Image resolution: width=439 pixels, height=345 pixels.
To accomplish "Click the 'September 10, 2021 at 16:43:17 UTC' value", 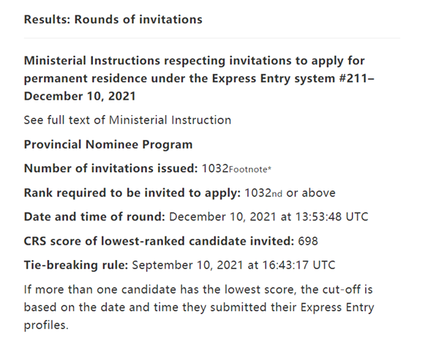I will 233,265.
